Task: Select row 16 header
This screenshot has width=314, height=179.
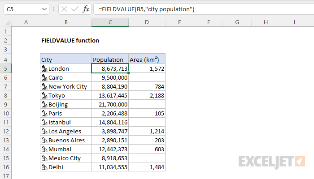Action: tap(5, 167)
